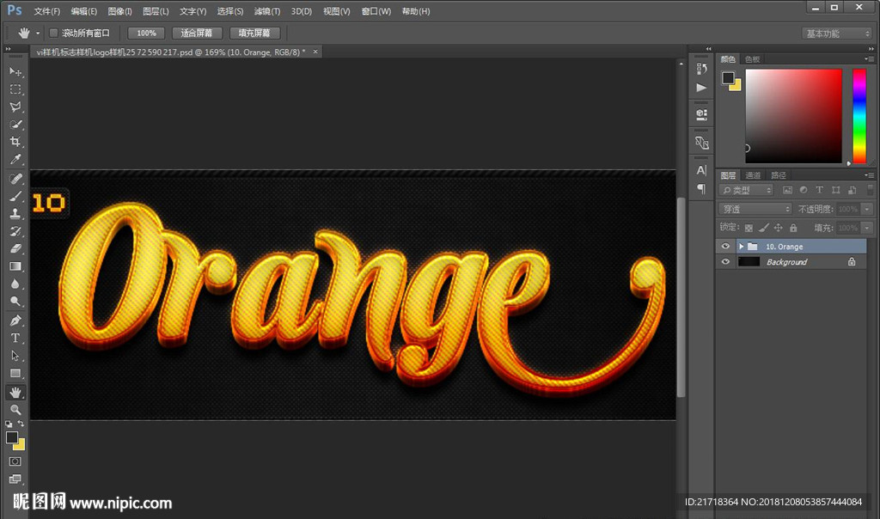Select the Eyedropper tool
880x519 pixels.
tap(15, 160)
